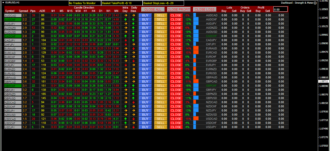Click the BUY button for AUDCAD
The height and width of the screenshot is (151, 330).
pyautogui.click(x=145, y=15)
